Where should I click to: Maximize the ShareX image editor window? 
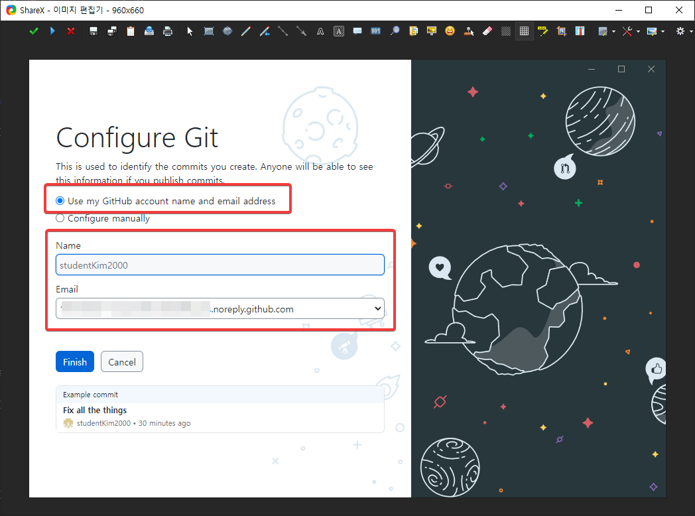coord(649,10)
